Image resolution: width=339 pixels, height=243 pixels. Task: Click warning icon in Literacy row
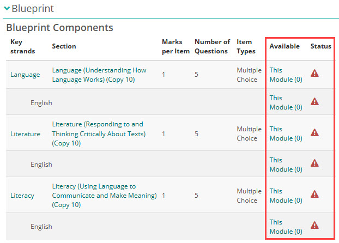tap(314, 194)
